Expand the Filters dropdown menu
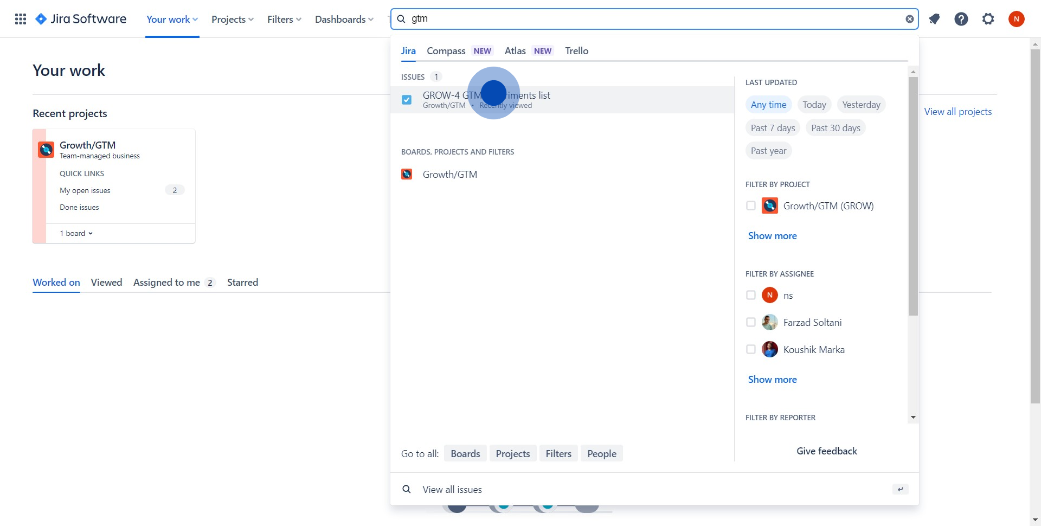The image size is (1041, 526). click(x=284, y=19)
